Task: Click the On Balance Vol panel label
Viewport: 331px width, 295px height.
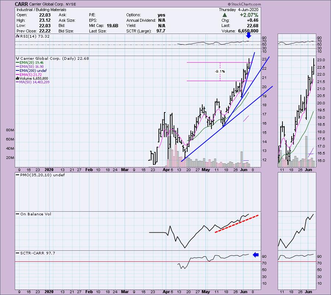Action: [33, 214]
